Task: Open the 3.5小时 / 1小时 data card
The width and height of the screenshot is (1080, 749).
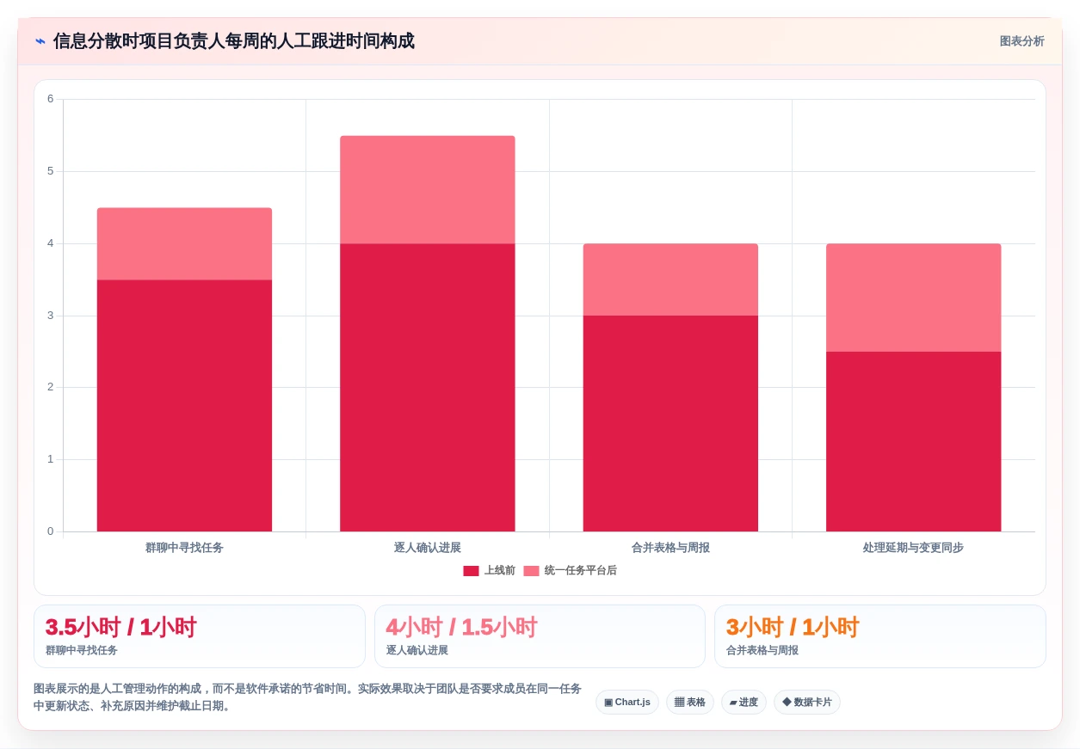Action: tap(200, 636)
